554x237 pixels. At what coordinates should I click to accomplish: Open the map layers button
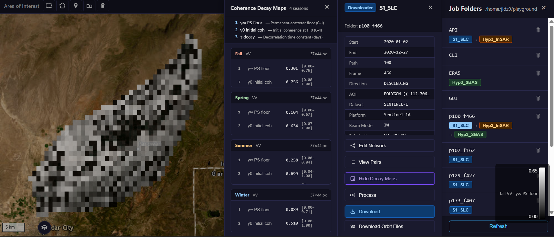(x=44, y=227)
